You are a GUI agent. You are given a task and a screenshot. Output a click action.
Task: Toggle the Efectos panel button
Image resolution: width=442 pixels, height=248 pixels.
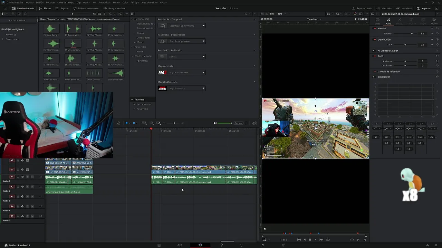pos(45,8)
